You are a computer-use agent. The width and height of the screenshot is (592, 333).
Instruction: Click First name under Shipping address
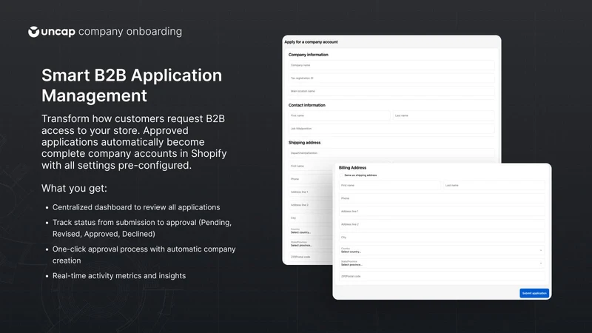[x=311, y=166]
